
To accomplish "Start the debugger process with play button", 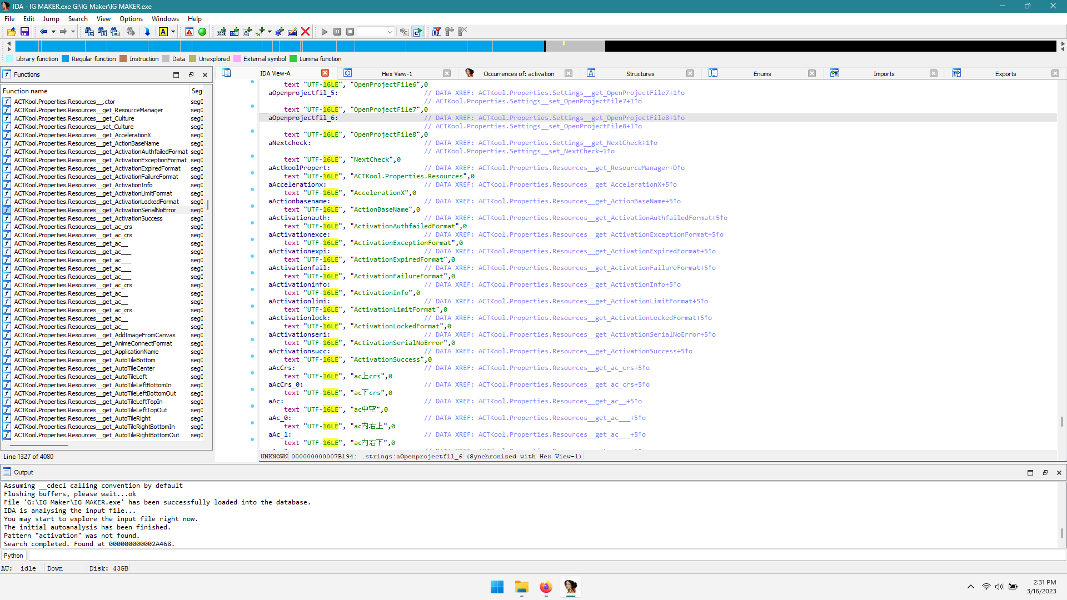I will coord(325,32).
